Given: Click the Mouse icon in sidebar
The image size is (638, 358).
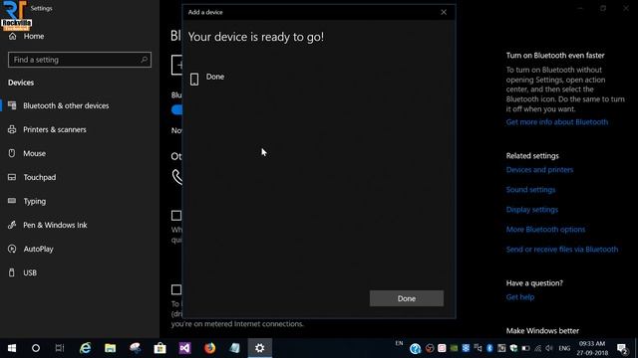Looking at the screenshot, I should click(12, 153).
